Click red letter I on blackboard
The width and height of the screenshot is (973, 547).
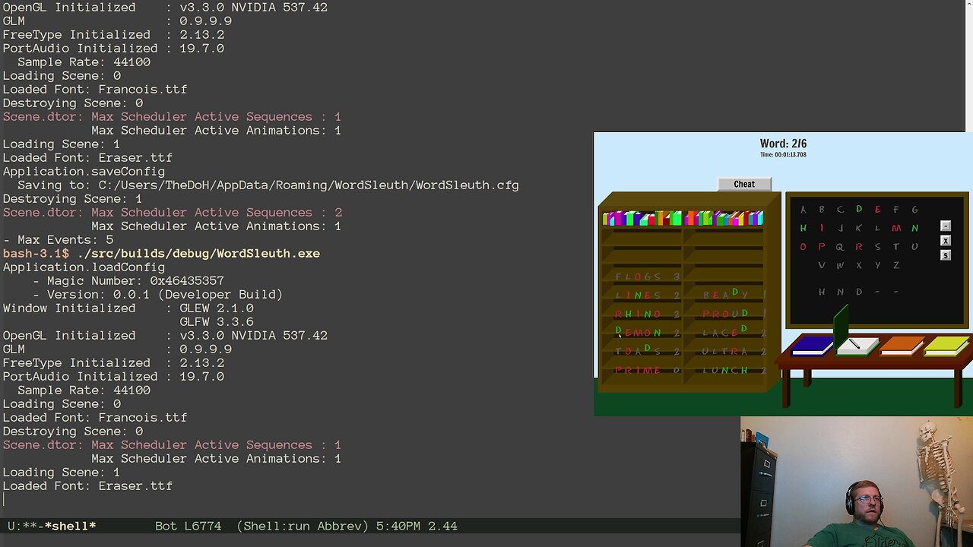pyautogui.click(x=822, y=228)
